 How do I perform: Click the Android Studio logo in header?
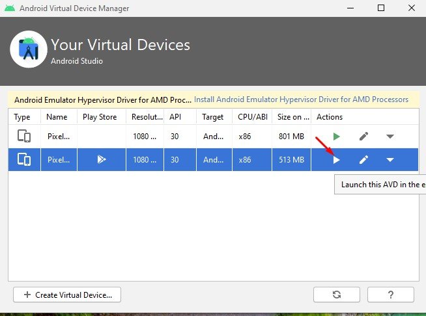point(29,49)
